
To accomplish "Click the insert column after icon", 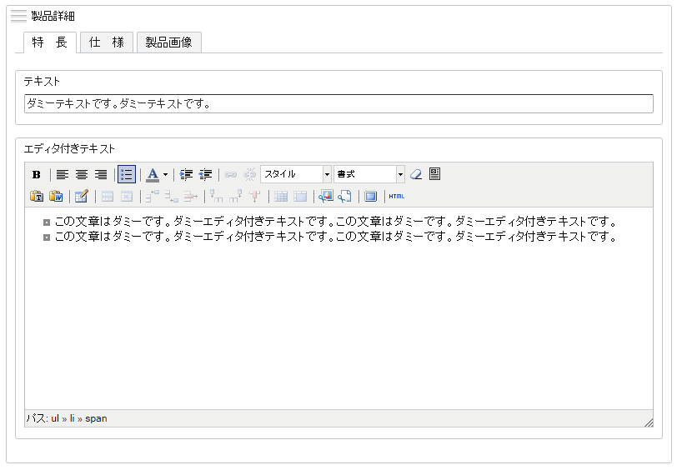I will (235, 197).
